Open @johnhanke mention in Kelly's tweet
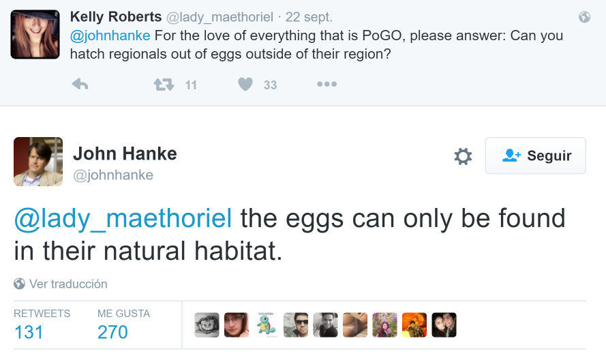 (x=110, y=35)
